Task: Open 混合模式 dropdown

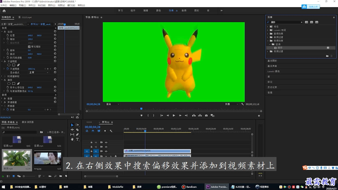Action: coord(39,72)
